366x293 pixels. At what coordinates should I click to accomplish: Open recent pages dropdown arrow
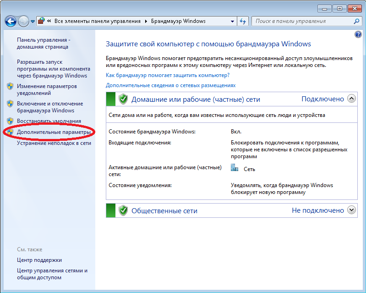(x=33, y=22)
